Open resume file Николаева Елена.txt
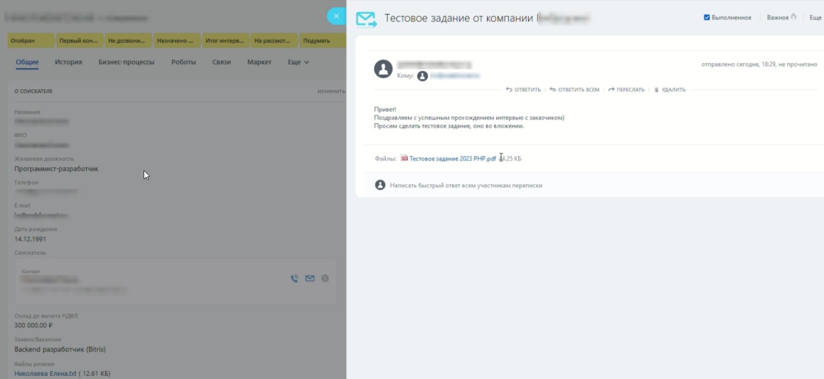 45,373
